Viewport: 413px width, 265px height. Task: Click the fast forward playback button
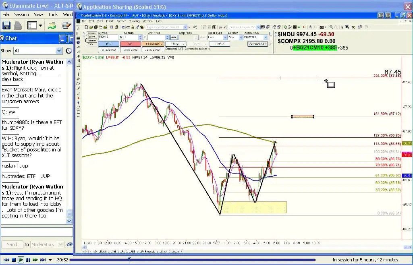(35, 260)
